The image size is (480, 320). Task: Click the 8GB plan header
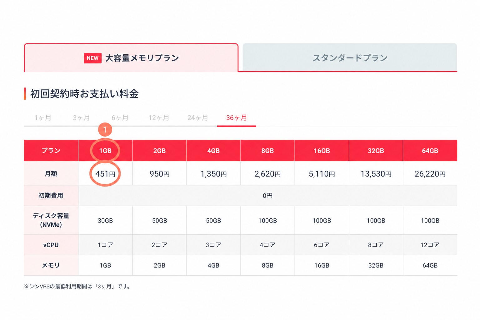click(x=267, y=151)
